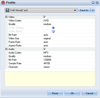Select video Quality value medium

click(x=47, y=24)
